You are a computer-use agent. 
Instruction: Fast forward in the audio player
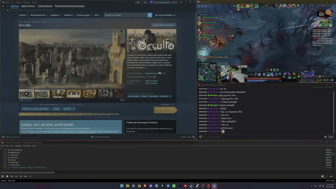pyautogui.click(x=21, y=176)
